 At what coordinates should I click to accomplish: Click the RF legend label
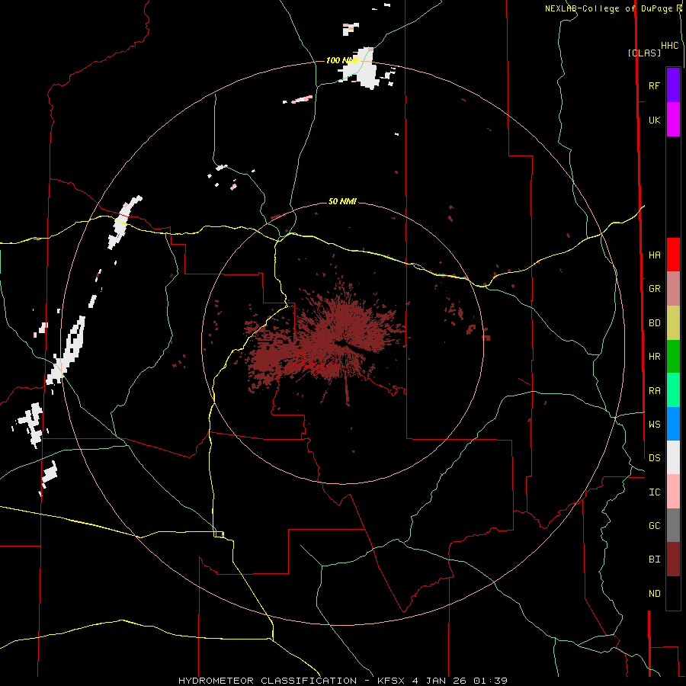pos(654,85)
